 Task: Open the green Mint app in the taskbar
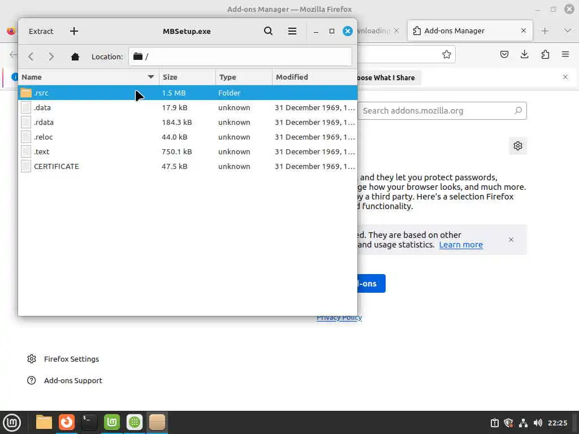pos(112,422)
